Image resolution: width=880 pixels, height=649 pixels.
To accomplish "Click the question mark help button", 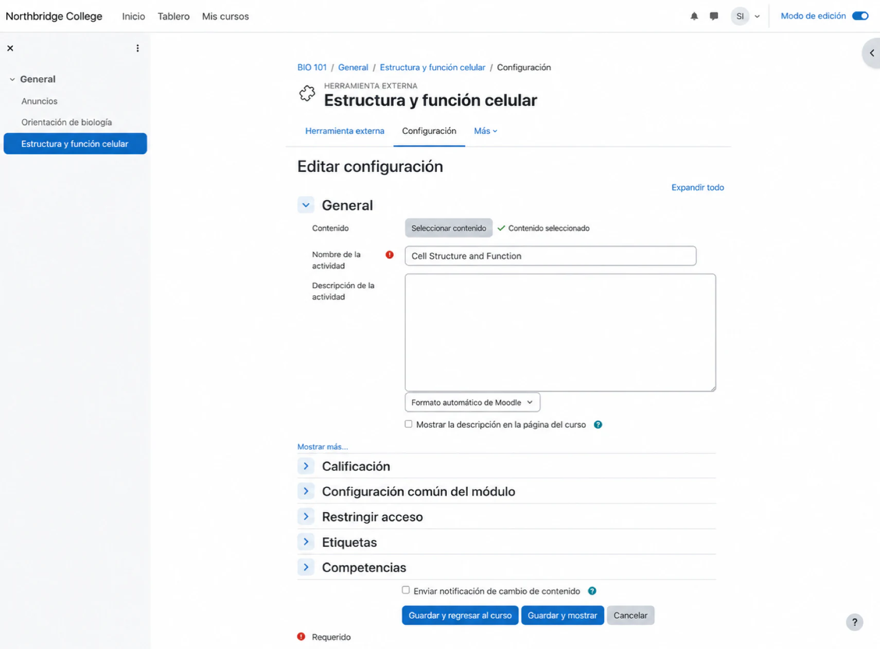I will [x=854, y=622].
